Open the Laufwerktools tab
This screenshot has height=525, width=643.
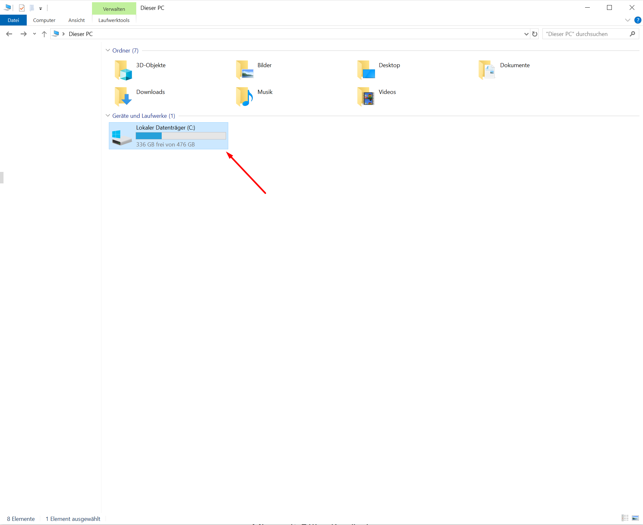pyautogui.click(x=114, y=20)
